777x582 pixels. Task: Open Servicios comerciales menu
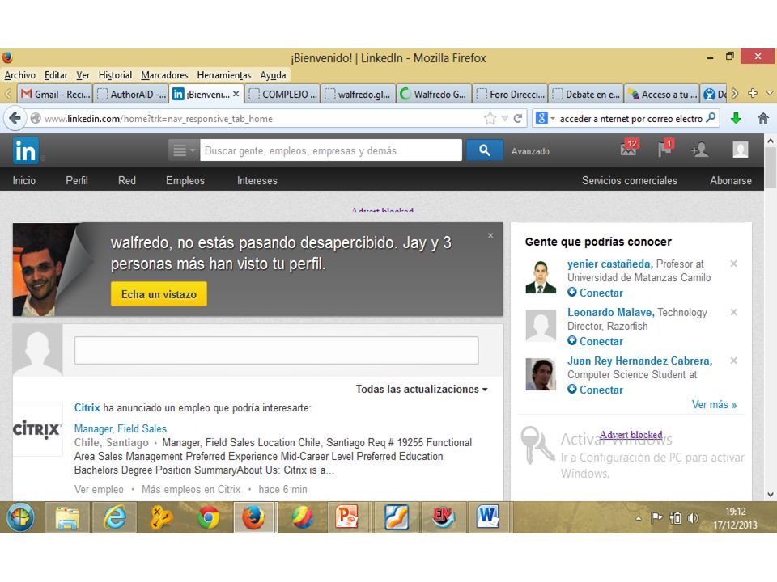[630, 180]
